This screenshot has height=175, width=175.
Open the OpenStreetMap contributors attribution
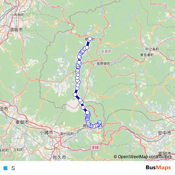(x=142, y=157)
